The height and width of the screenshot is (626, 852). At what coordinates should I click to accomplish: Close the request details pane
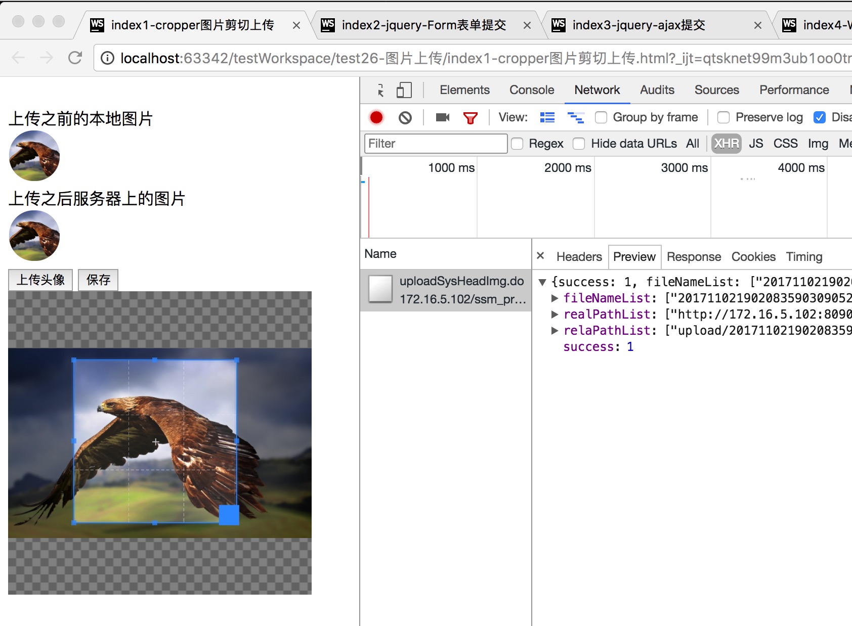(540, 256)
